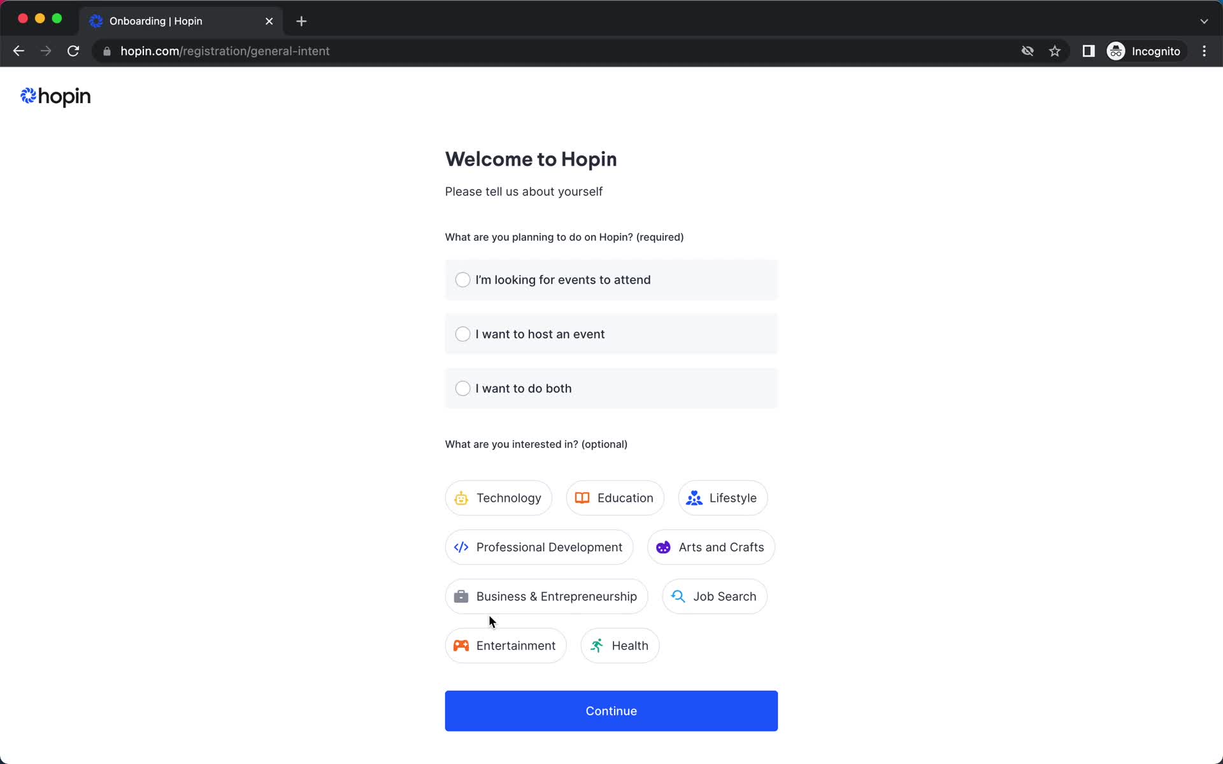Open Chrome's three-dot menu
The width and height of the screenshot is (1223, 764).
pos(1204,51)
